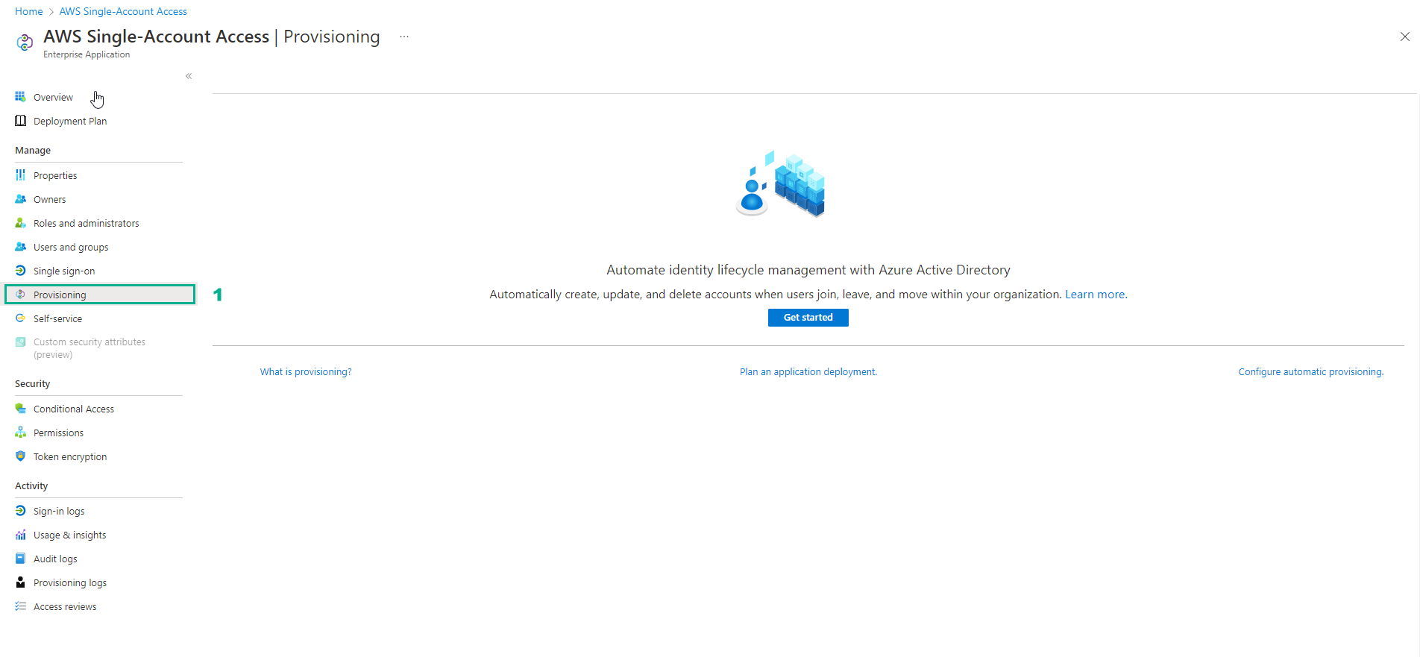Go to Home breadcrumb
The width and height of the screenshot is (1420, 657).
(x=29, y=11)
